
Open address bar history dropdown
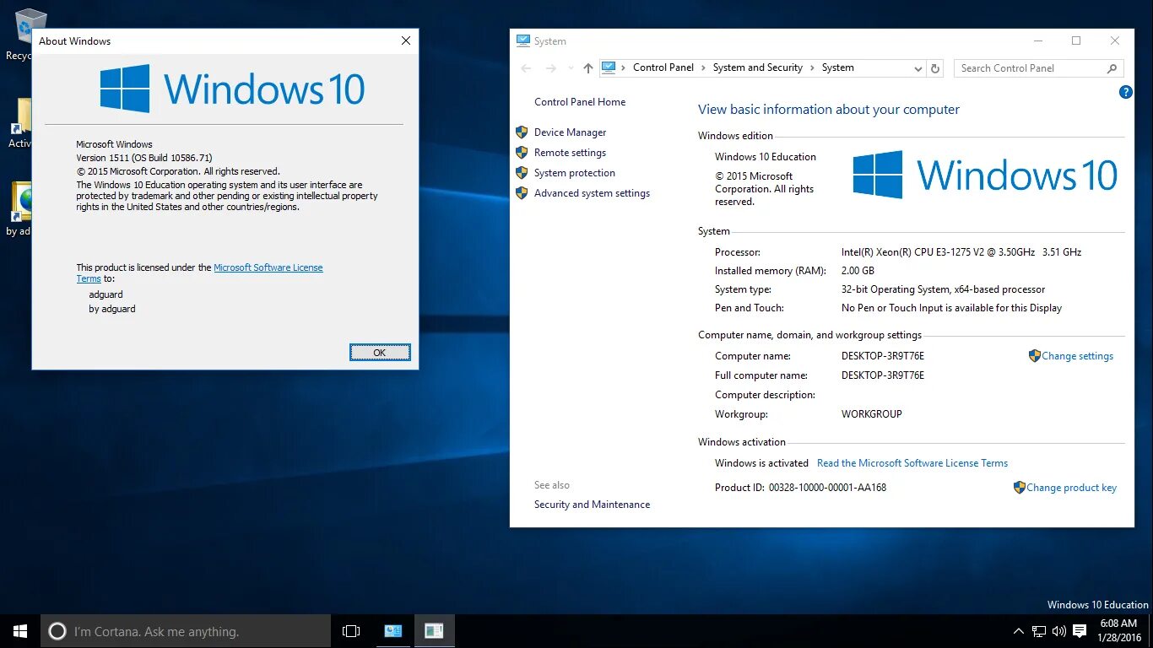click(x=918, y=68)
